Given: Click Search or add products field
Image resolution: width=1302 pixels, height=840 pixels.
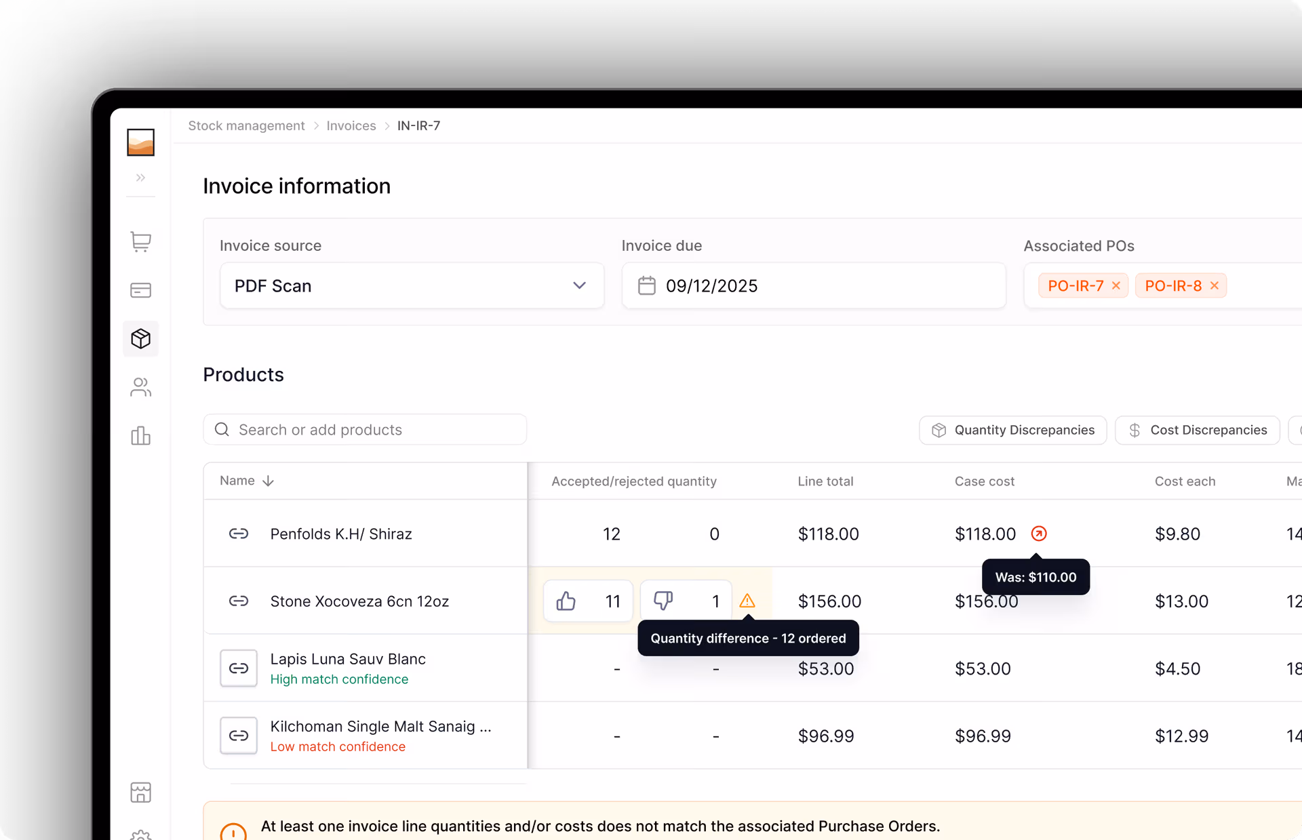Looking at the screenshot, I should [365, 430].
